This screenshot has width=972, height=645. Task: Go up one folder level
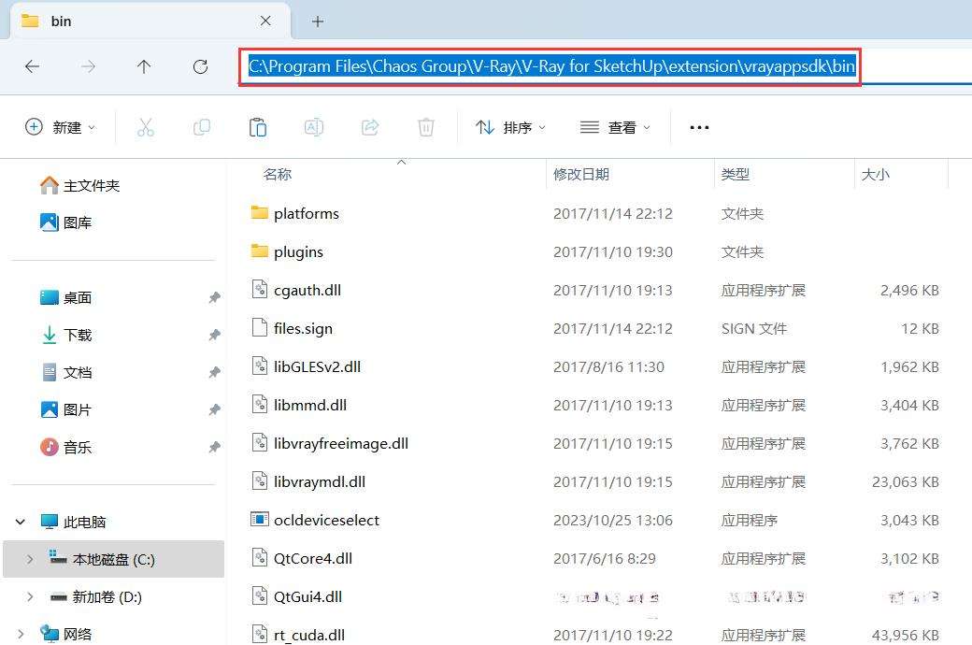144,66
